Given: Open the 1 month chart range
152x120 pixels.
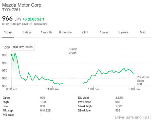Looking at the screenshot, I should (x=46, y=32).
